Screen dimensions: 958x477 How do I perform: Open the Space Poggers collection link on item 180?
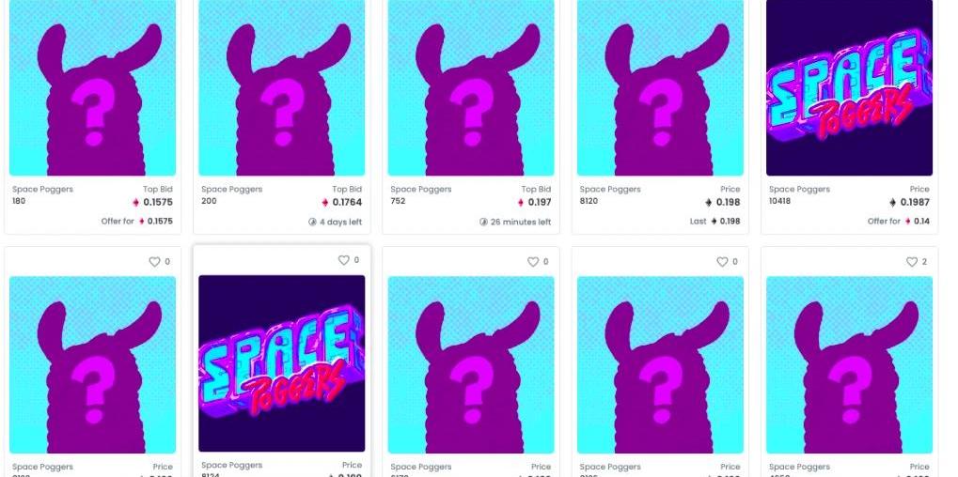[42, 189]
